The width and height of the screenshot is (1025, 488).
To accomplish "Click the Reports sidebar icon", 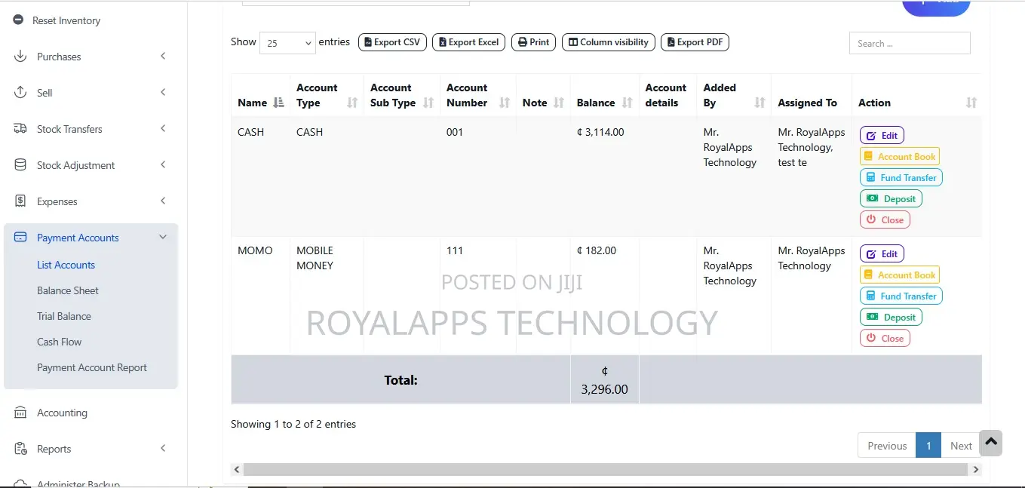I will click(21, 449).
